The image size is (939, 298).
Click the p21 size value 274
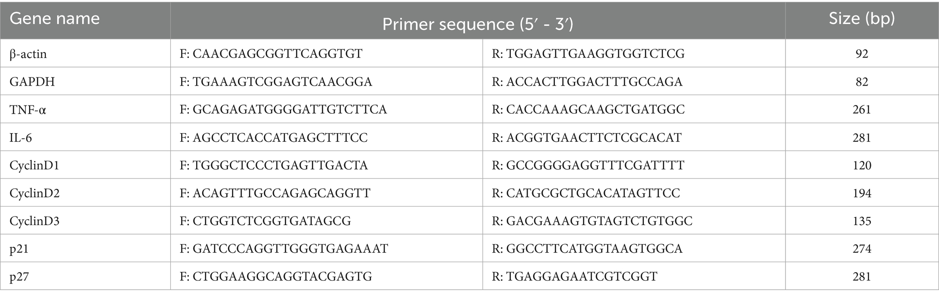point(861,249)
